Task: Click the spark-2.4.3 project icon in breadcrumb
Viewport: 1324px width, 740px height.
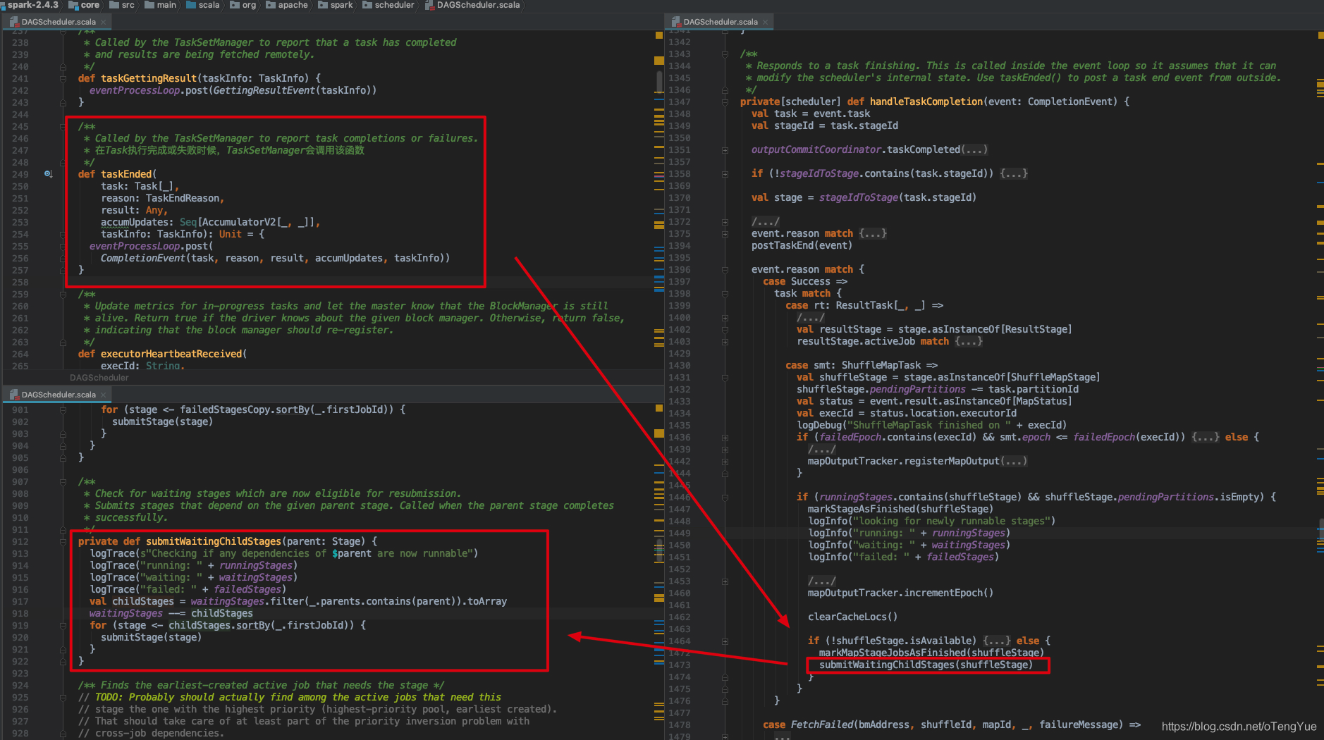Action: [3, 5]
